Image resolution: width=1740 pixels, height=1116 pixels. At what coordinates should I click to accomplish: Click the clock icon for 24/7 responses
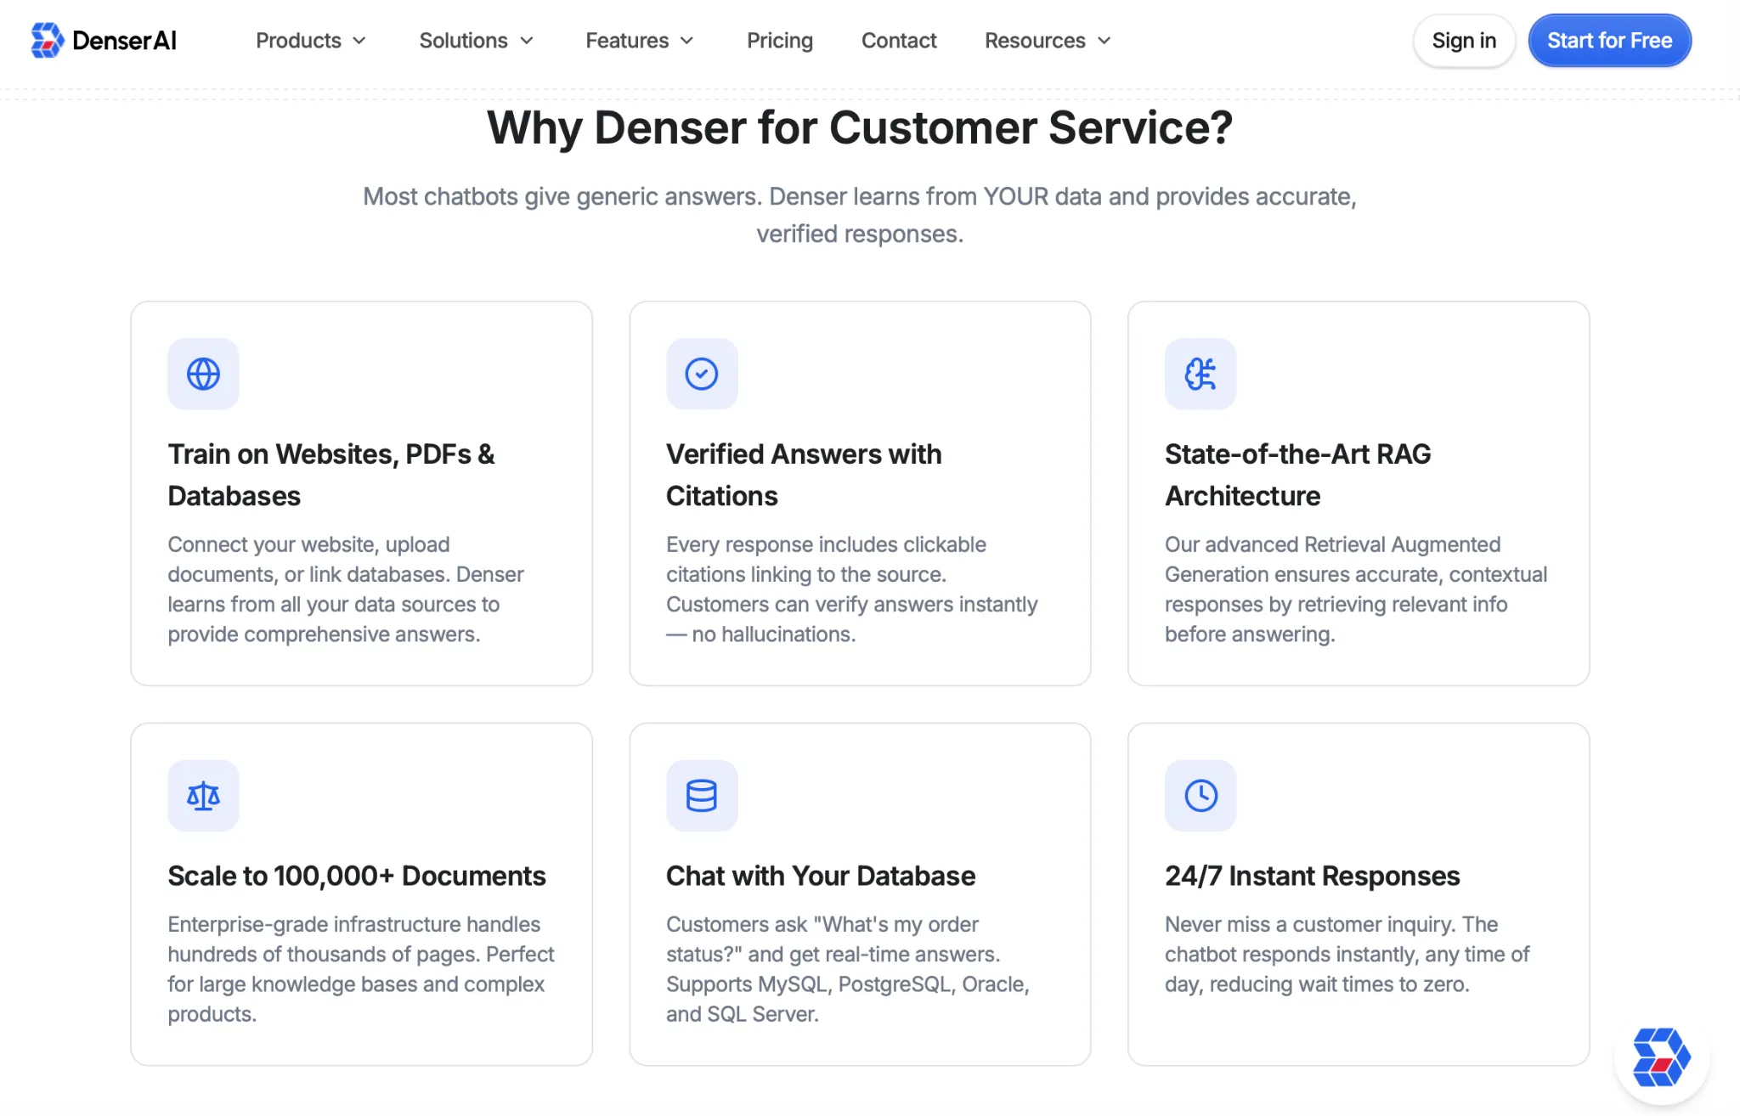[1200, 796]
